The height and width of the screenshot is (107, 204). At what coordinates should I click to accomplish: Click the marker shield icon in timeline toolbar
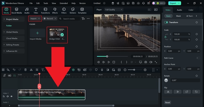96,70
